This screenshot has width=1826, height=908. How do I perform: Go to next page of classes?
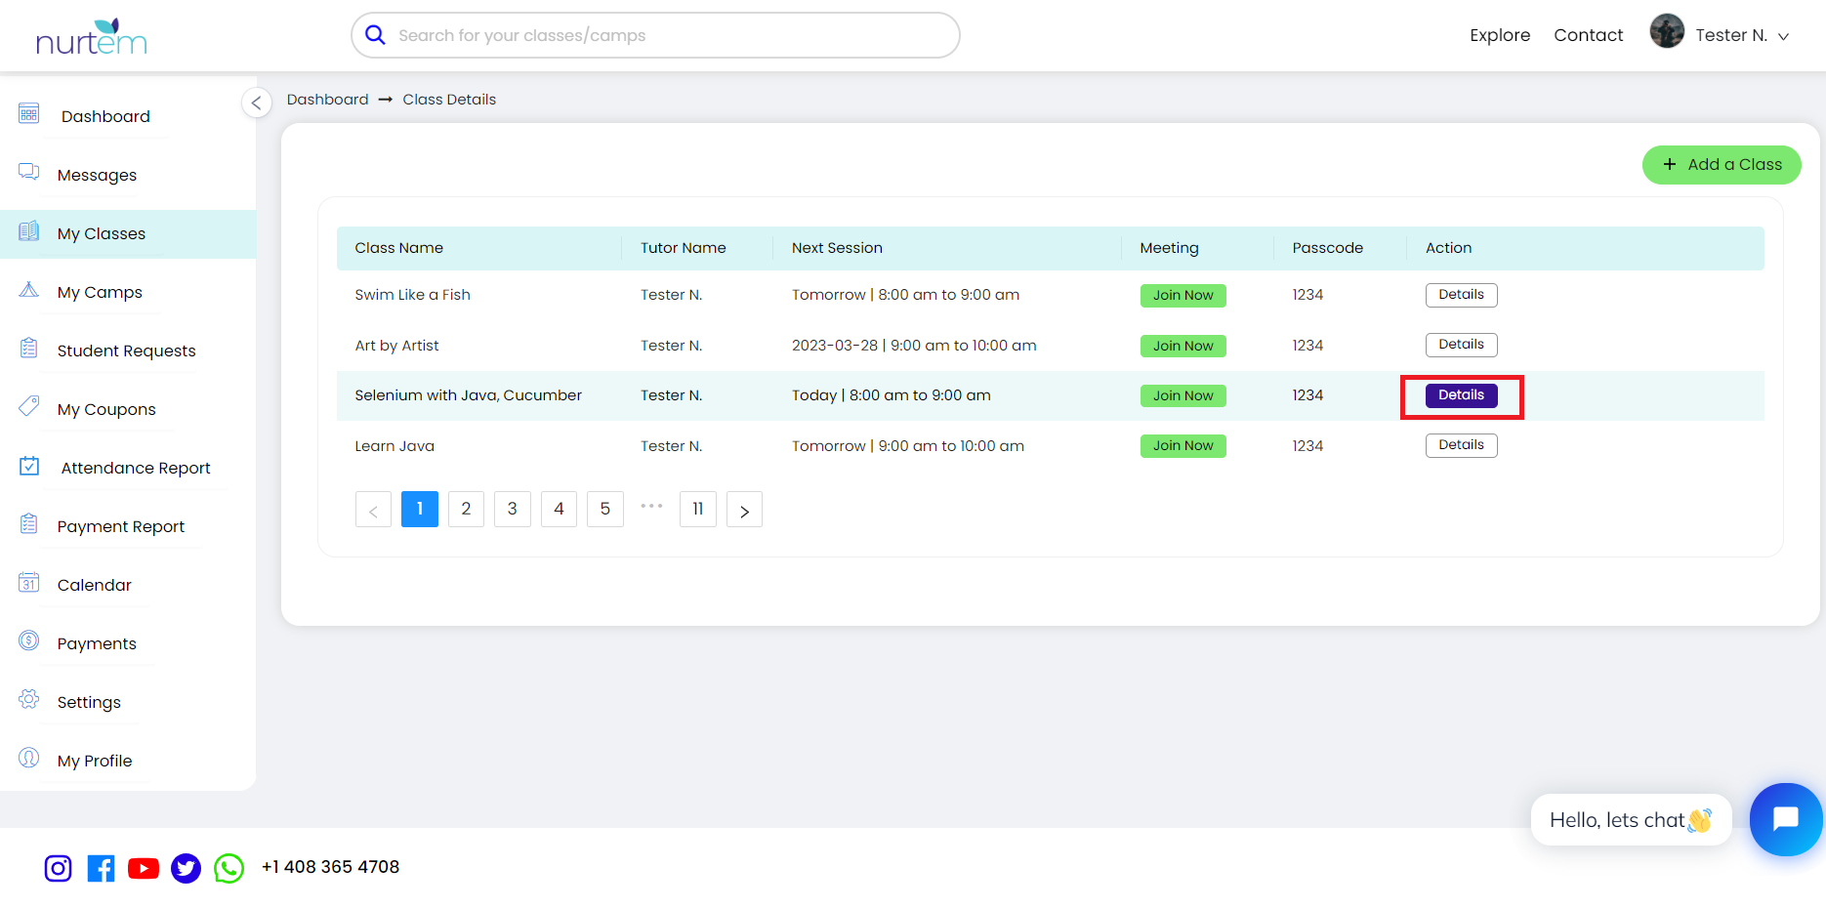(x=744, y=510)
